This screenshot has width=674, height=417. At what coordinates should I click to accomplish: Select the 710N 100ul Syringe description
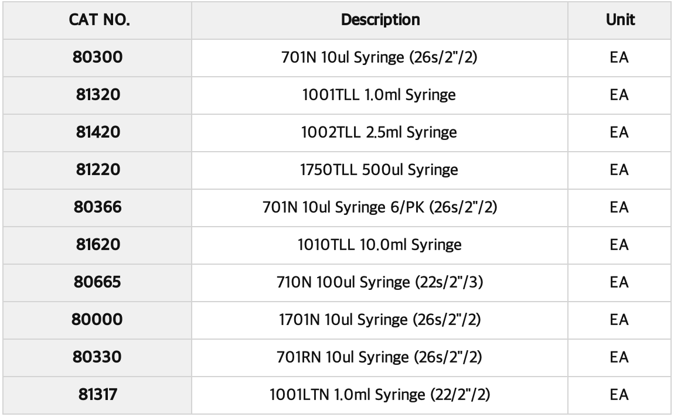coord(381,282)
